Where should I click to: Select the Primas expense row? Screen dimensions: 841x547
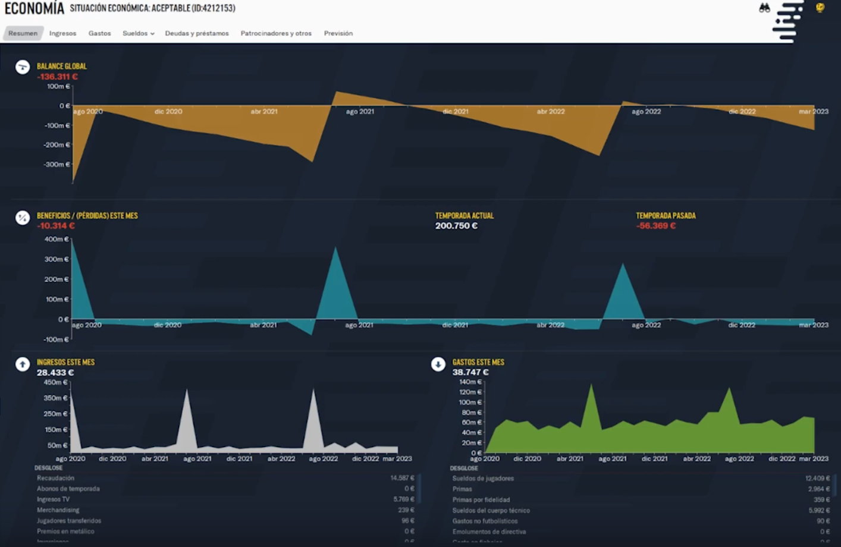coord(641,489)
